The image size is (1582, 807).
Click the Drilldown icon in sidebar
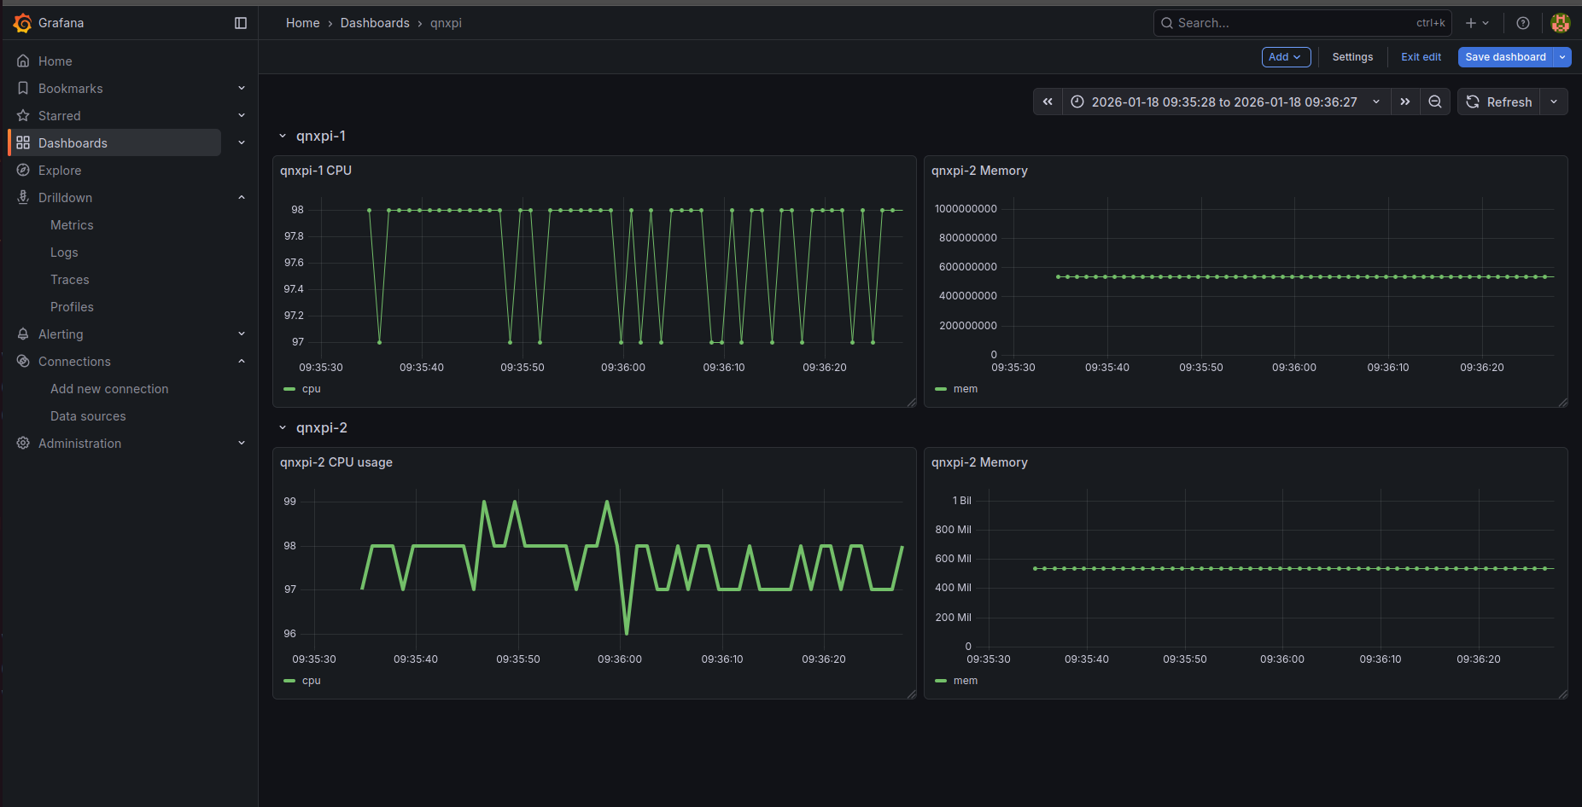tap(23, 198)
